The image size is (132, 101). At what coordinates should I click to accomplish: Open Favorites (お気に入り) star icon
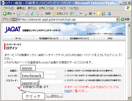pos(54,13)
